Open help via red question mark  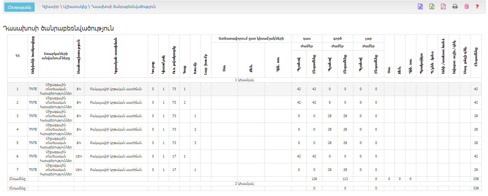[477, 7]
